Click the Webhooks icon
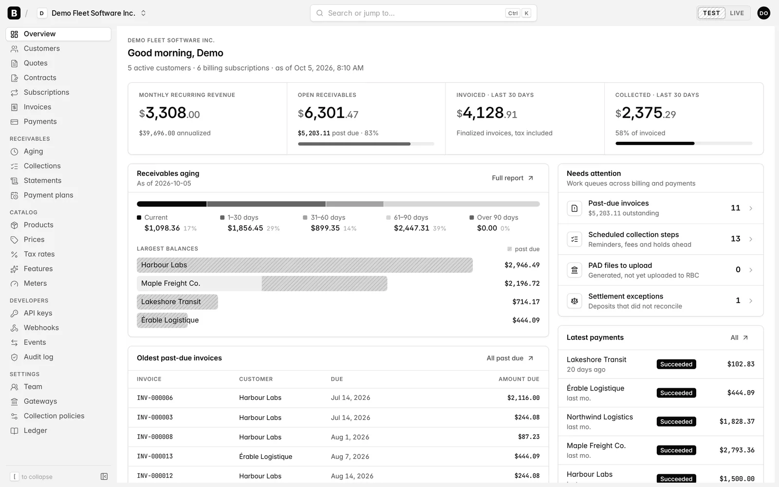Image resolution: width=779 pixels, height=487 pixels. (x=15, y=328)
